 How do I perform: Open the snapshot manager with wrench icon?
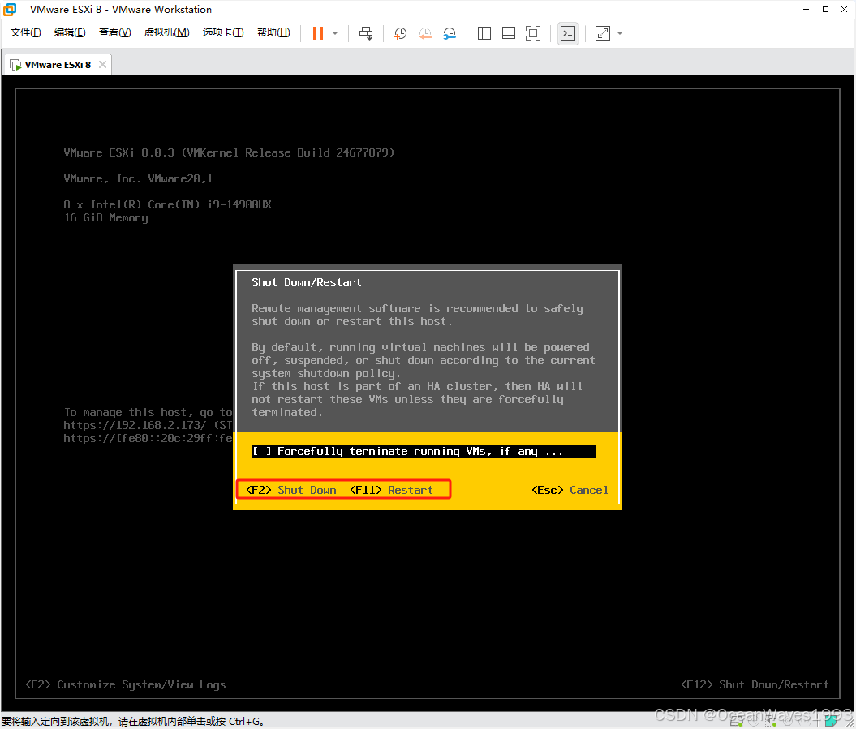point(450,33)
